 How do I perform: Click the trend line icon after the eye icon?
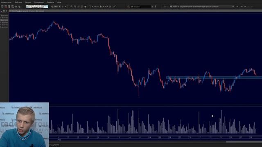tap(114, 7)
